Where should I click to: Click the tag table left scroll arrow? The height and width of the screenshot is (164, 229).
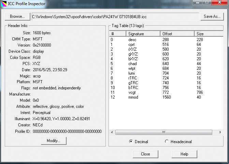pyautogui.click(x=112, y=132)
